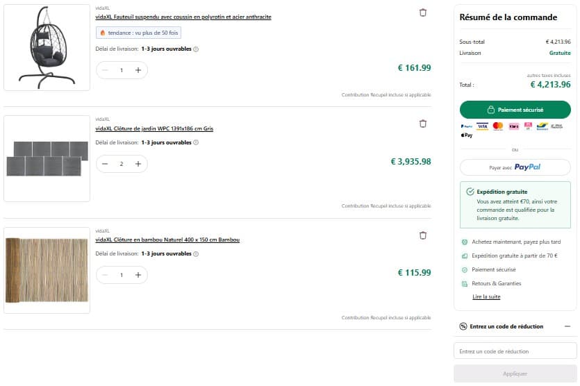
Task: View the bamboo fence thumbnail
Action: [x=47, y=270]
